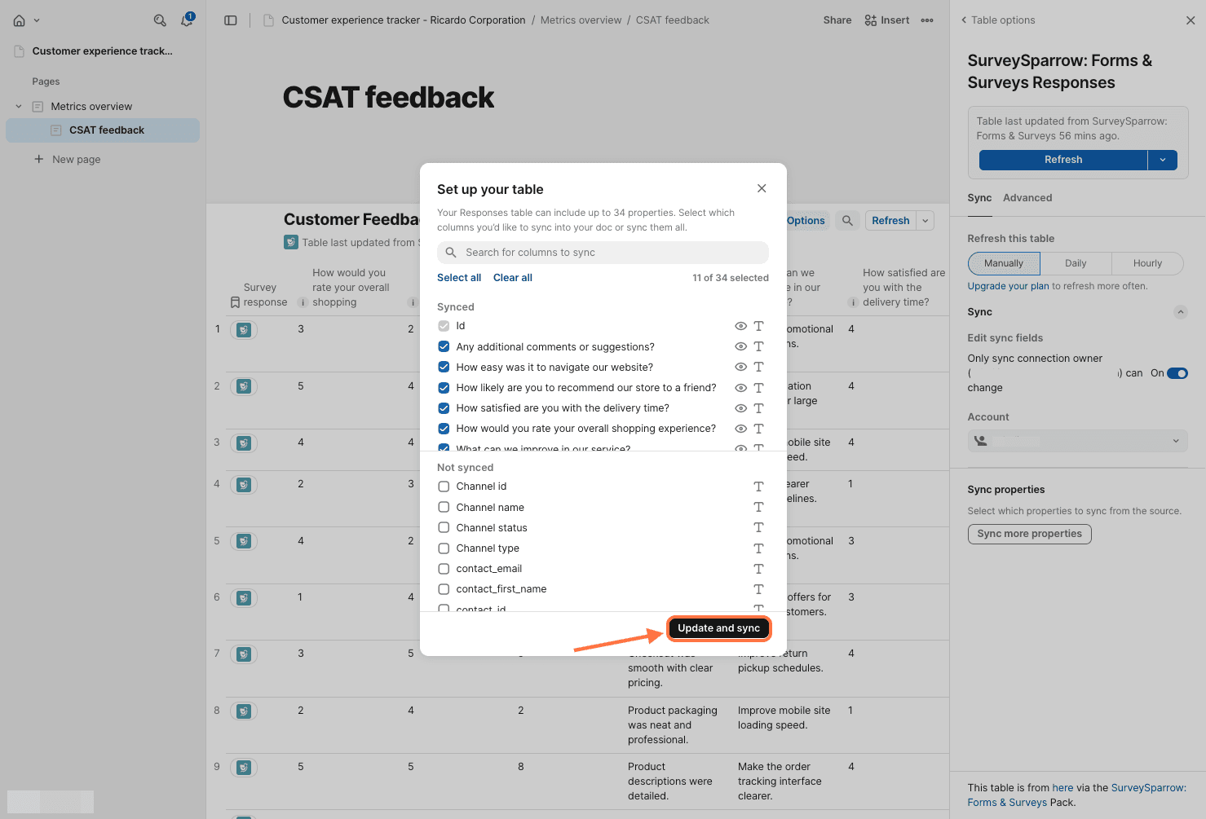Click the Select all link
1206x819 pixels.
coord(459,278)
